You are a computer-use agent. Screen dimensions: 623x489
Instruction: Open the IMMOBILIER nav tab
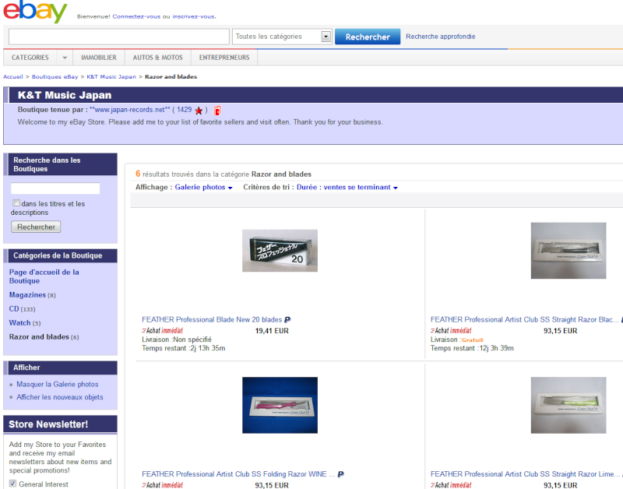(99, 58)
